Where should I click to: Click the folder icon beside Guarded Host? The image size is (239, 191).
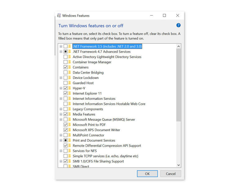coord(70,83)
